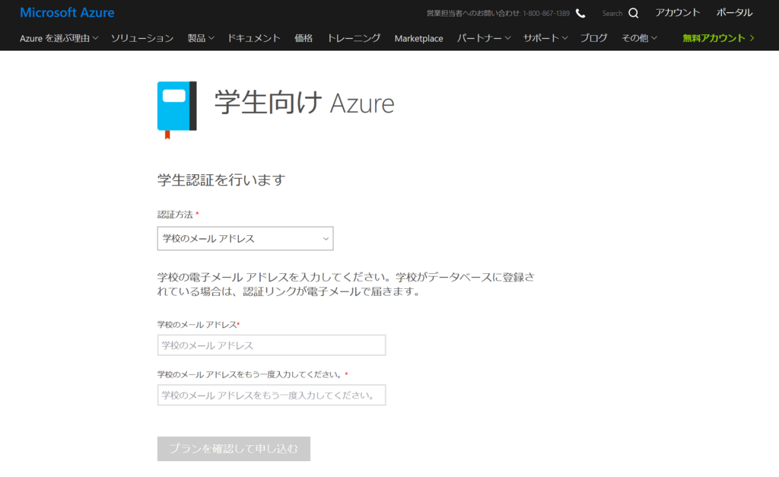Click the 学校のメール アドレスをもう一度入力 label above second field
The width and height of the screenshot is (779, 477).
coord(250,374)
